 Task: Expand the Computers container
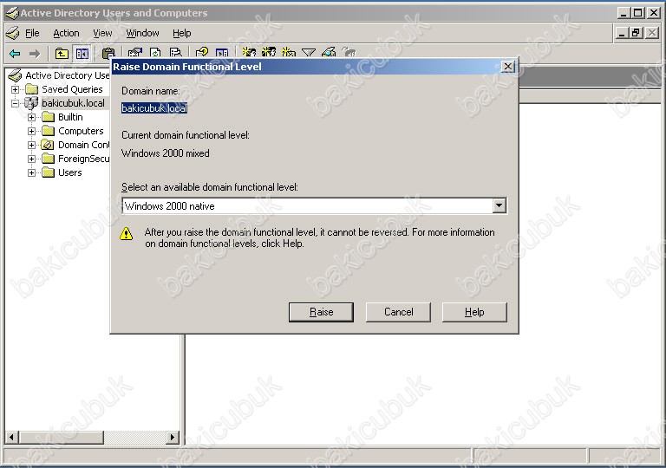coord(31,131)
